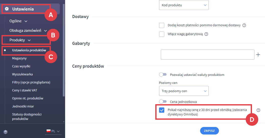The width and height of the screenshot is (265, 138).
Task: Uncheck Pokaż najniższą cenę z 30 dni
Action: (x=162, y=110)
